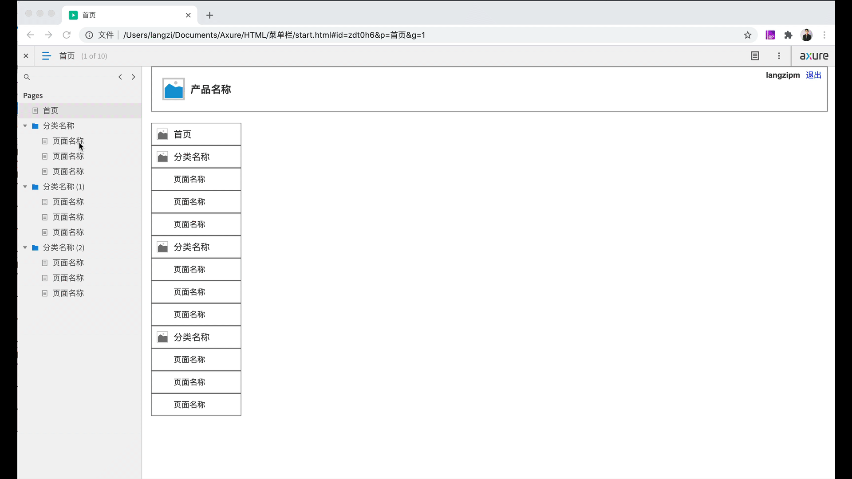Collapse the 分类名称 (1) folder
The height and width of the screenshot is (479, 852).
[x=25, y=187]
